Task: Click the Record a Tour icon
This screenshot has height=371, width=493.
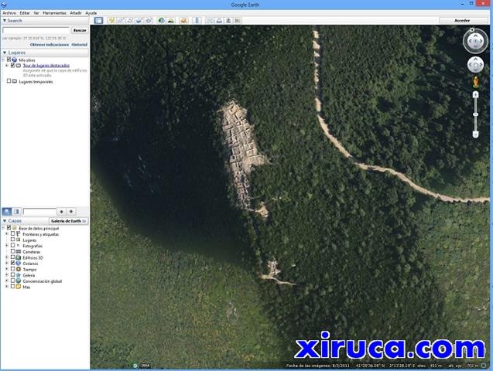Action: pos(149,21)
